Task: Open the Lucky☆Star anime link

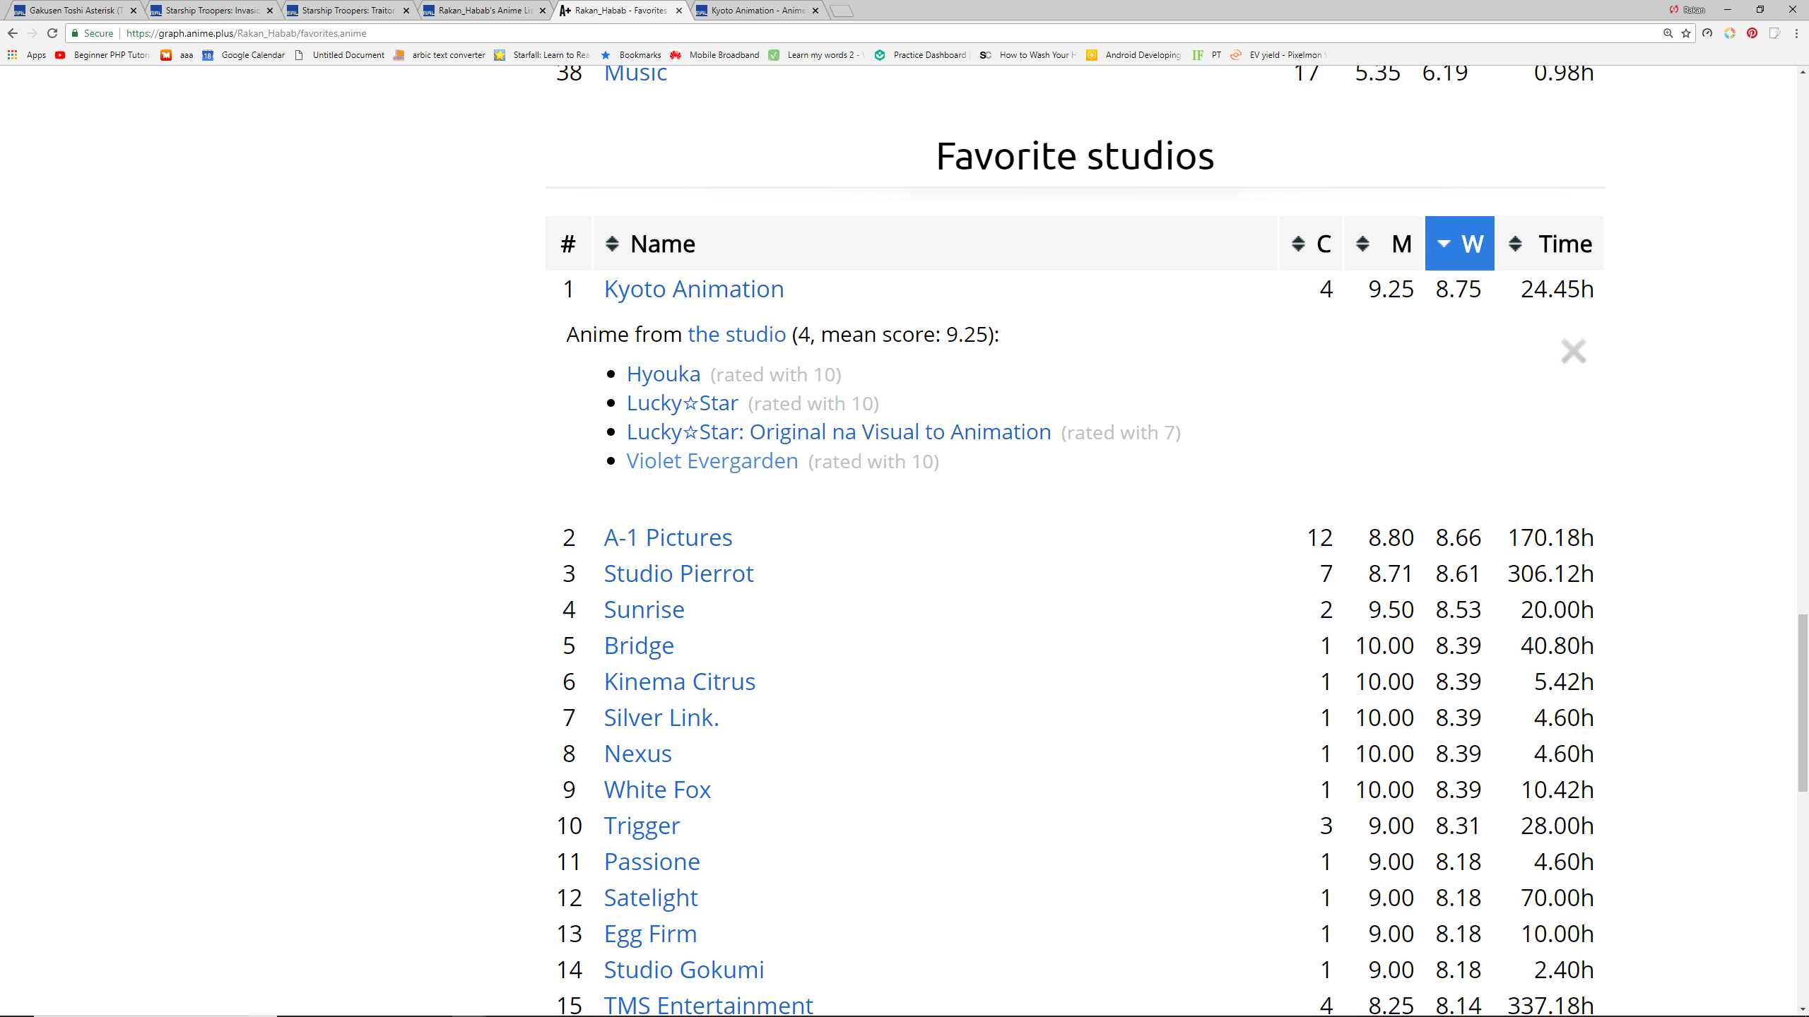Action: 682,403
